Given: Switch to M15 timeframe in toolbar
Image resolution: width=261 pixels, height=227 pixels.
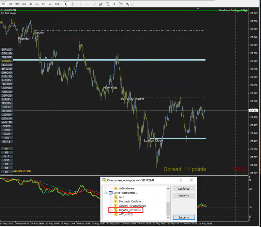Looking at the screenshot, I should [x=17, y=4].
